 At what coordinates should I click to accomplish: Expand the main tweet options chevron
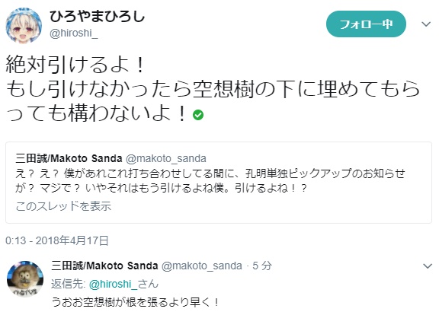[426, 24]
